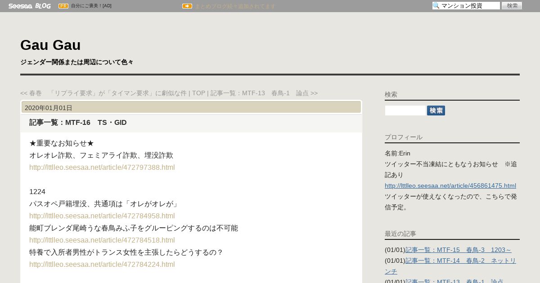Open link article/472784958.html
Screen dimensions: 540x283
[102, 216]
